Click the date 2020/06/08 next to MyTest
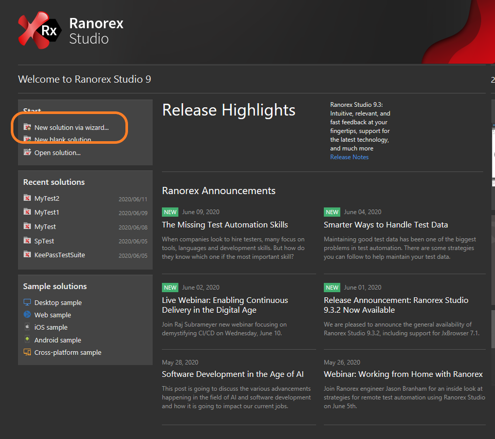Viewport: 495px width, 439px height. pos(133,227)
